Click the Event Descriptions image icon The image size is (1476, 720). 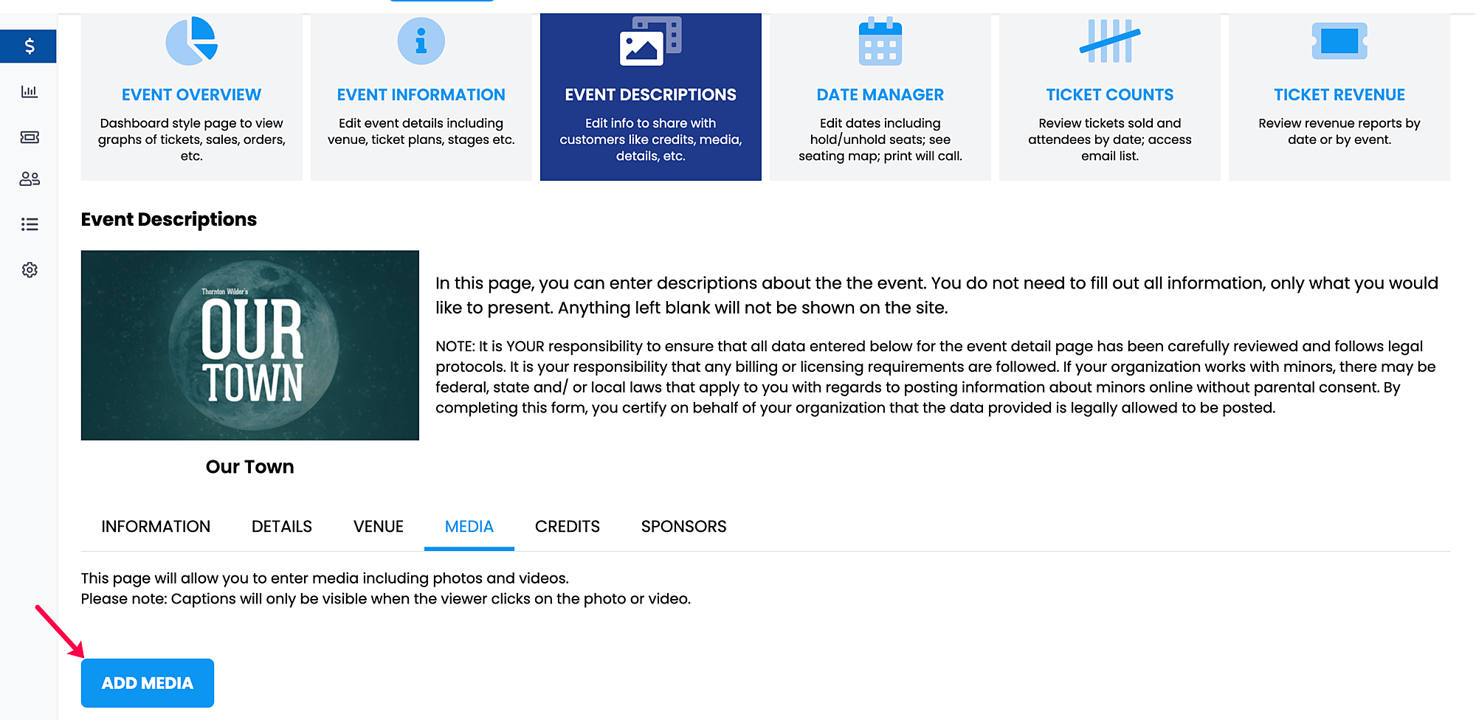coord(650,41)
